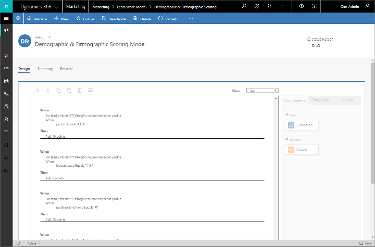Toggle the hamburger navigation menu

coord(6,18)
